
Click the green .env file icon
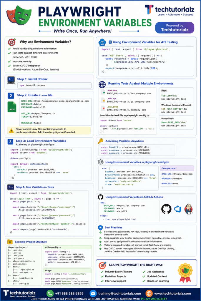(x=12, y=107)
